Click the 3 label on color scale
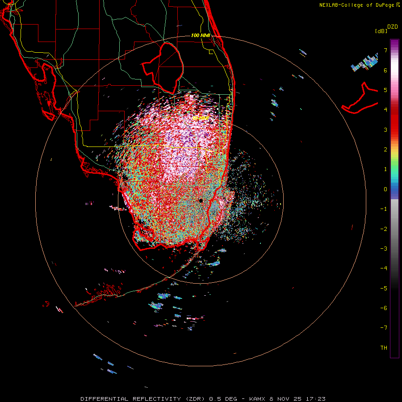This screenshot has width=402, height=402. (385, 130)
